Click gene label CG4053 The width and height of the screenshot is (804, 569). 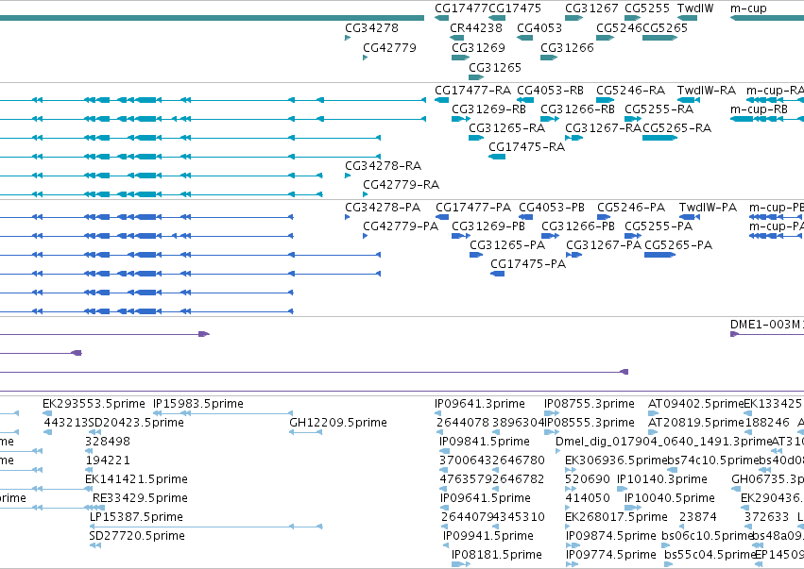click(539, 28)
